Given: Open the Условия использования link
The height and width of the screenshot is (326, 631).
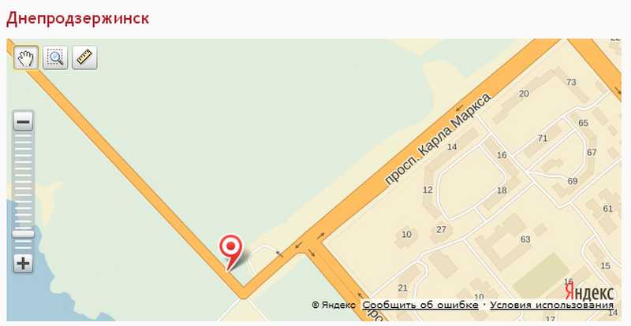Looking at the screenshot, I should coord(552,305).
